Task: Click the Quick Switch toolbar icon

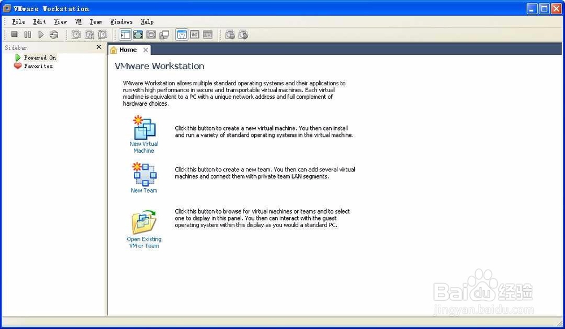Action: tap(151, 34)
